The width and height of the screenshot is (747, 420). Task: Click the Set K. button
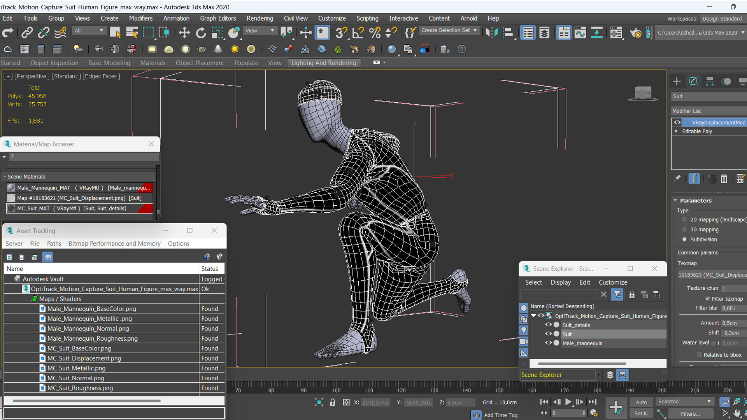point(641,413)
